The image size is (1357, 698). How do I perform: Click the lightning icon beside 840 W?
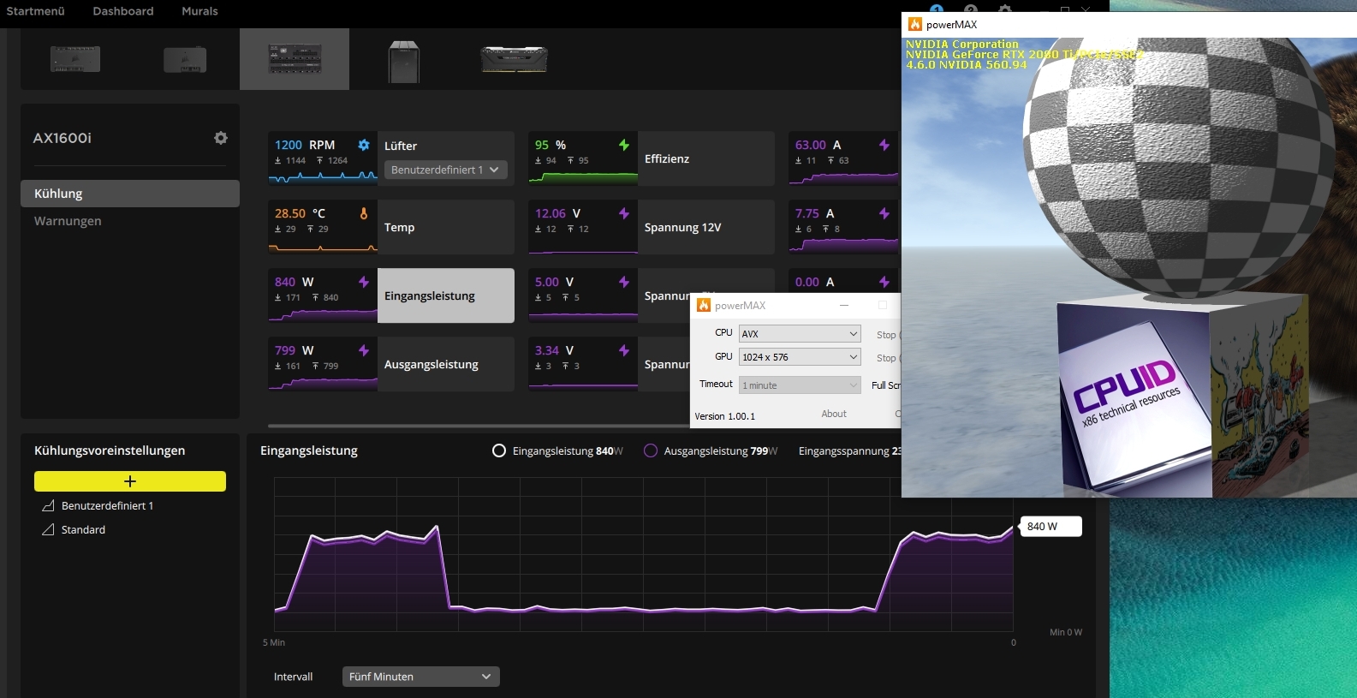(x=364, y=282)
